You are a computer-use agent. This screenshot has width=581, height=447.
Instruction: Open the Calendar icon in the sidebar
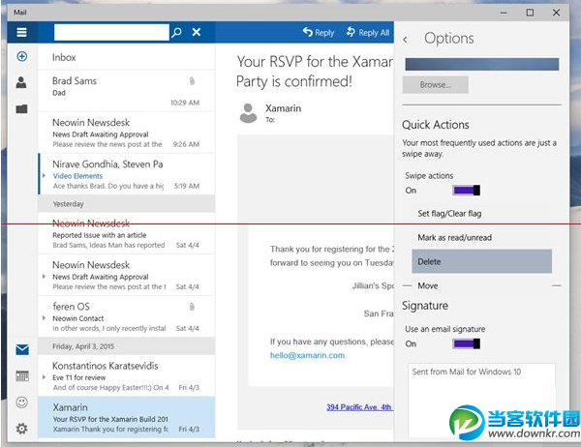coord(22,376)
